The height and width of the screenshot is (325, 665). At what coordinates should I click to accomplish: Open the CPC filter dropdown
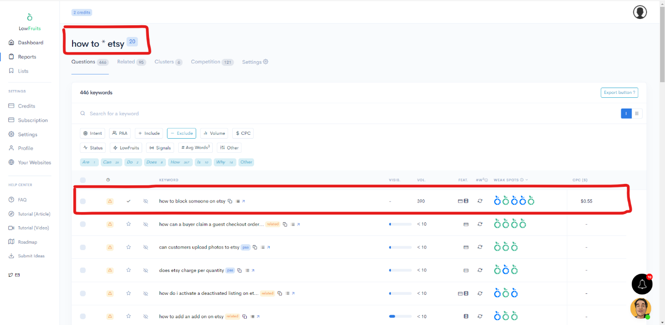(243, 133)
